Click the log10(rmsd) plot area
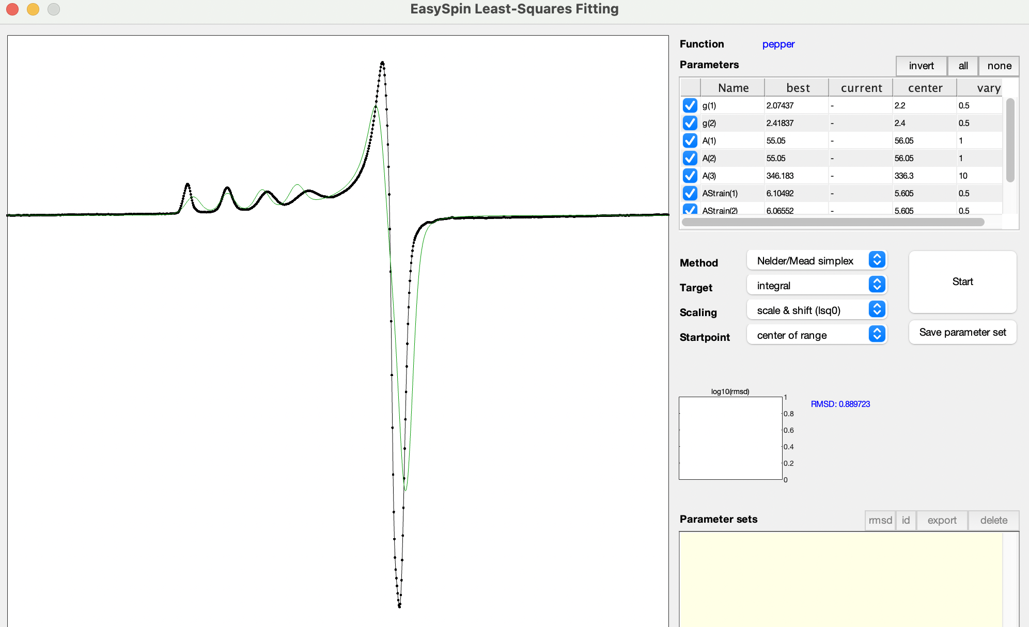Screen dimensions: 1029x627 (x=730, y=438)
